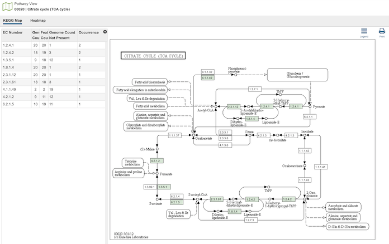Open Glyoxylate and dicarboxylate metabolism node
Screen dimensions: 389x244
pyautogui.click(x=146, y=126)
